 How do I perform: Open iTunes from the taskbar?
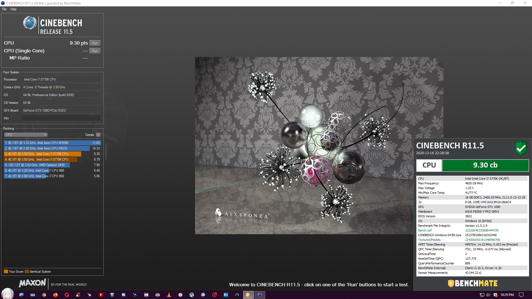[180, 295]
